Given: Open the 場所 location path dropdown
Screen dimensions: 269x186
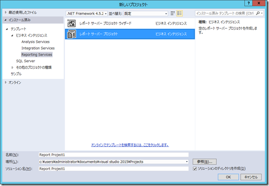Looking at the screenshot, I should (186, 161).
